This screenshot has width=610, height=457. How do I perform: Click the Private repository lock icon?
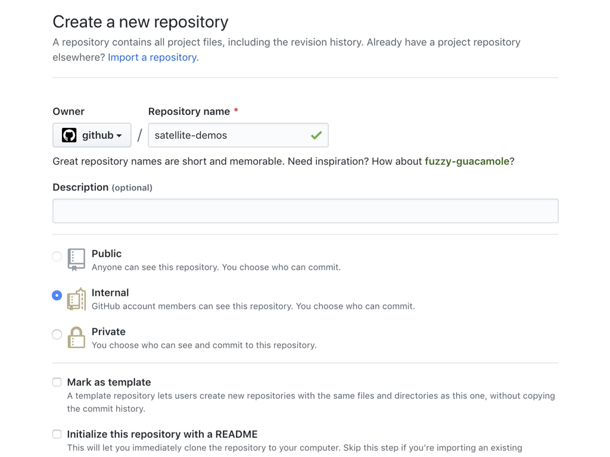click(76, 337)
